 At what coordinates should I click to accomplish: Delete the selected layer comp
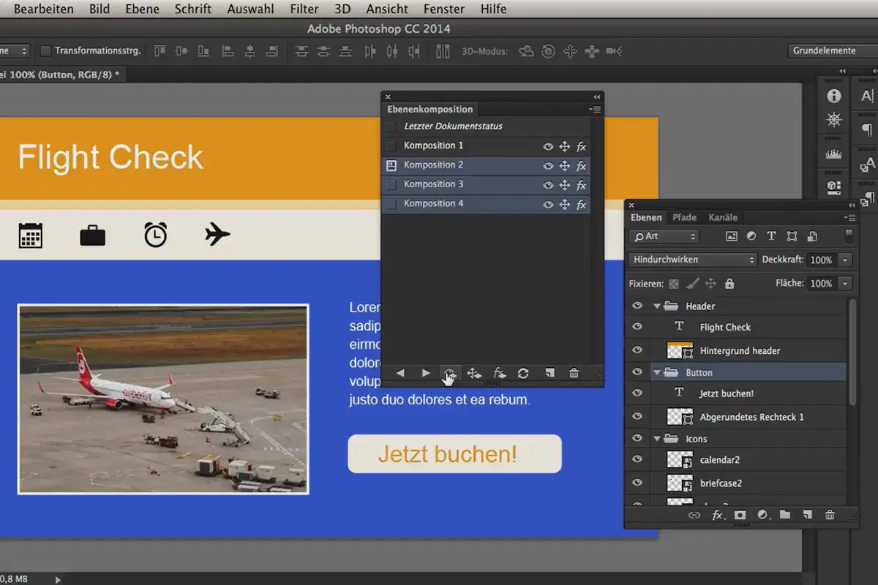(574, 374)
